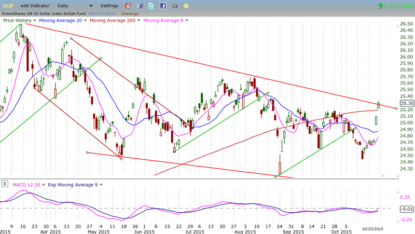Viewport: 415px width, 234px height.
Task: Open the Settings menu
Action: 109,6
